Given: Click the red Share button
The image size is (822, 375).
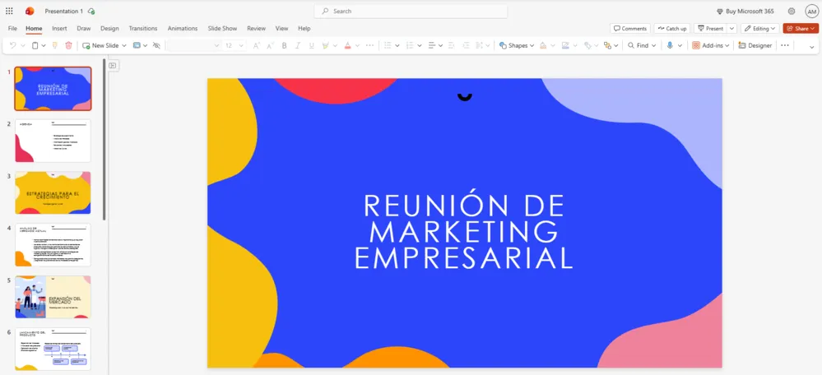Looking at the screenshot, I should pyautogui.click(x=801, y=28).
